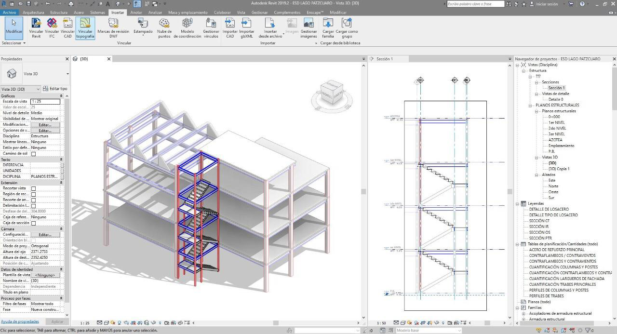Viewport: 617px width, 334px height.
Task: Toggle Delimitación lejana checkbox
Action: pos(34,206)
